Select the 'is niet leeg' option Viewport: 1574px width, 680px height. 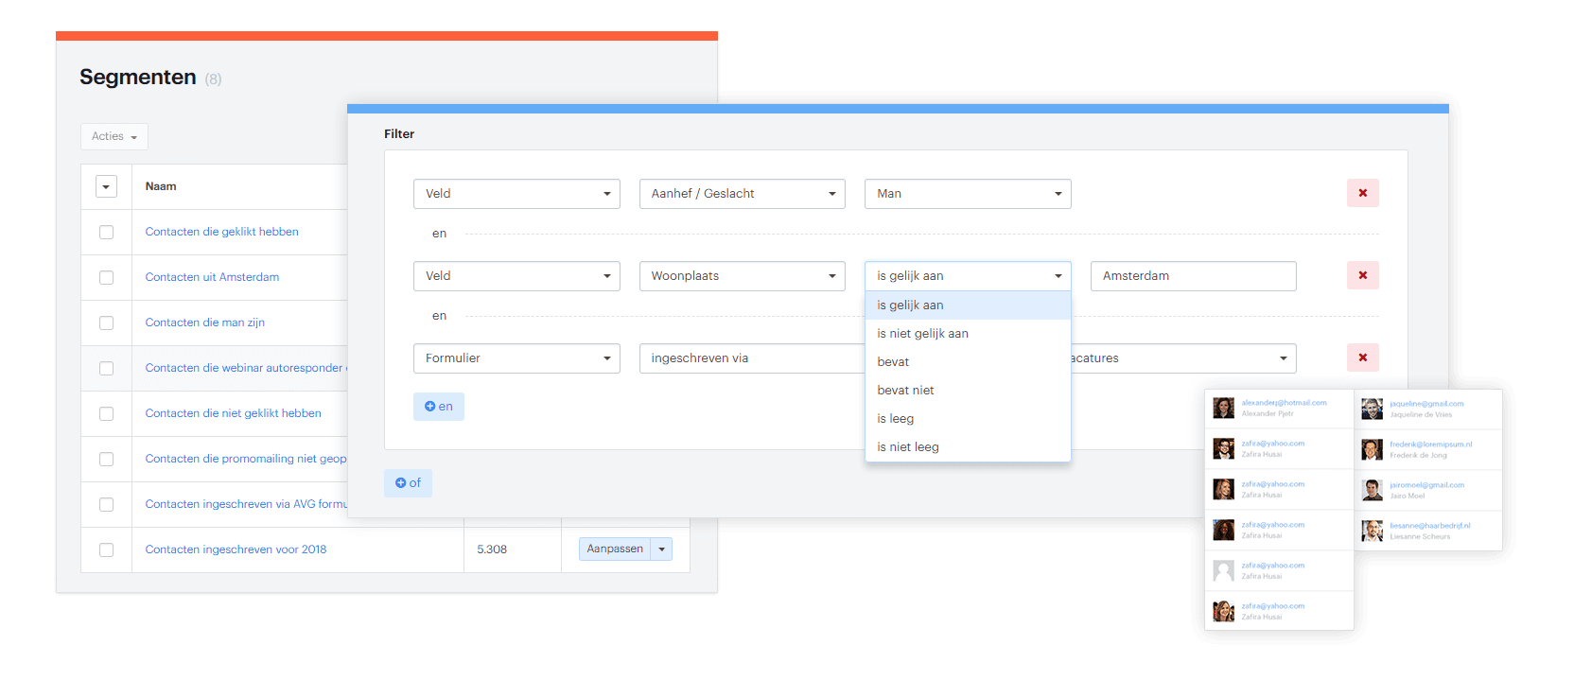point(968,447)
